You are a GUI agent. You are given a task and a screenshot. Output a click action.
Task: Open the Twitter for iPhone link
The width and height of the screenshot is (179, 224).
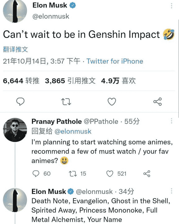(x=115, y=61)
